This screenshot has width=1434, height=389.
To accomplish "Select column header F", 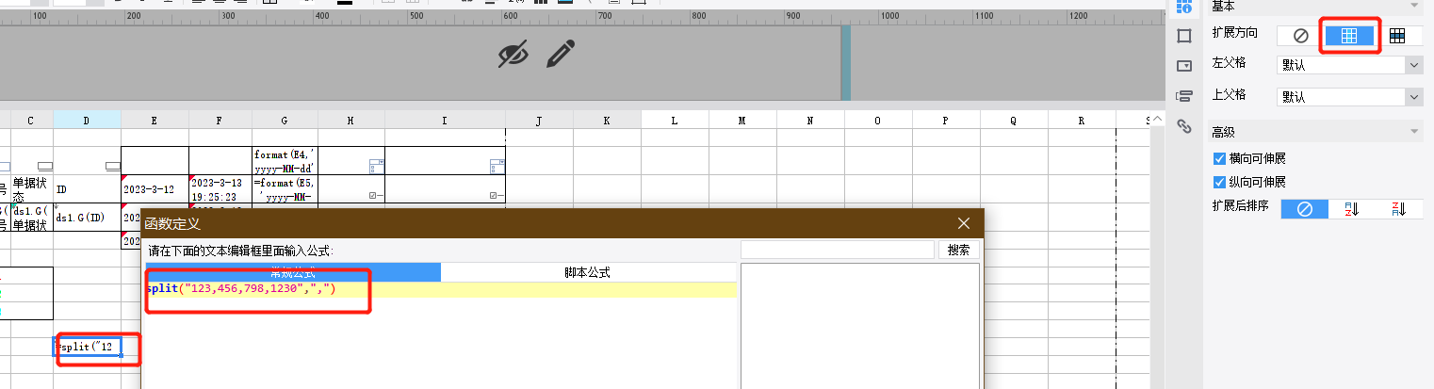I will click(220, 120).
